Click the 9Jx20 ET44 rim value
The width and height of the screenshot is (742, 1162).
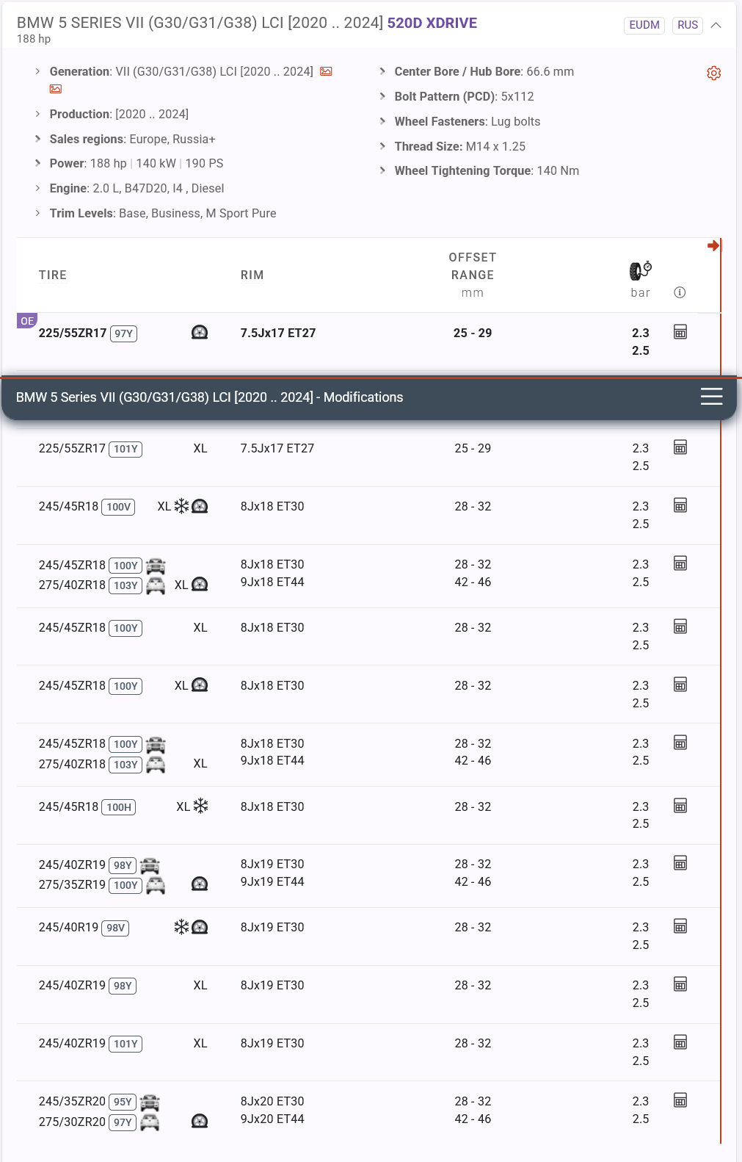click(272, 1119)
